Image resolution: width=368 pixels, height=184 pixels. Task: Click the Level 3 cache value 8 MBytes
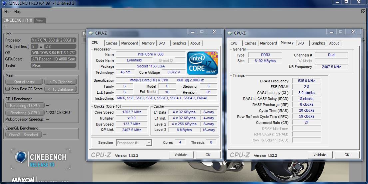pyautogui.click(x=184, y=130)
